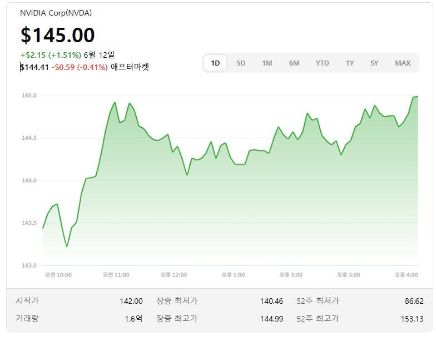Click the 143.5 y-axis label
436x341 pixels.
point(29,223)
